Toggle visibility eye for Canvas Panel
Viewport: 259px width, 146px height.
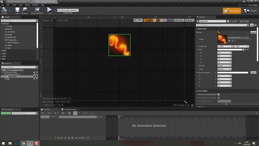tap(37, 72)
